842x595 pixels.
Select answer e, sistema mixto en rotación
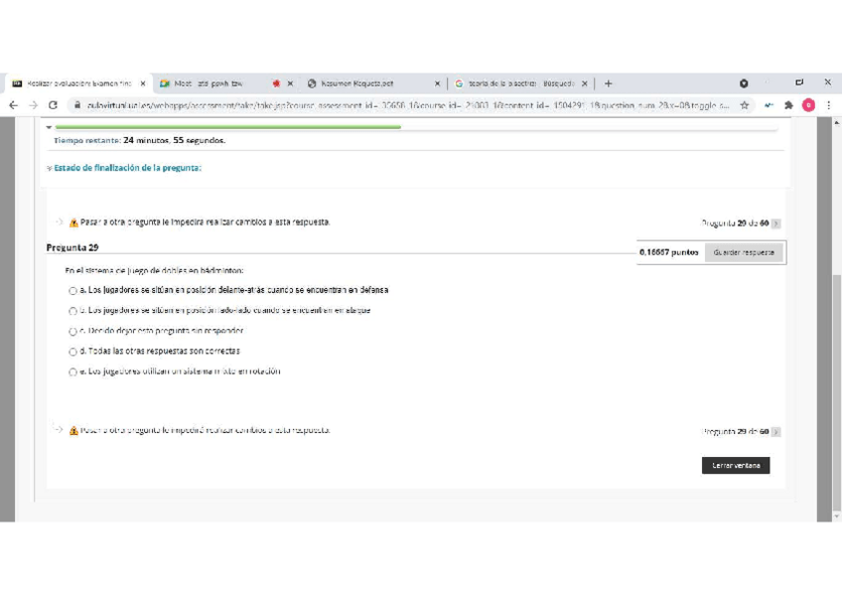(x=73, y=372)
